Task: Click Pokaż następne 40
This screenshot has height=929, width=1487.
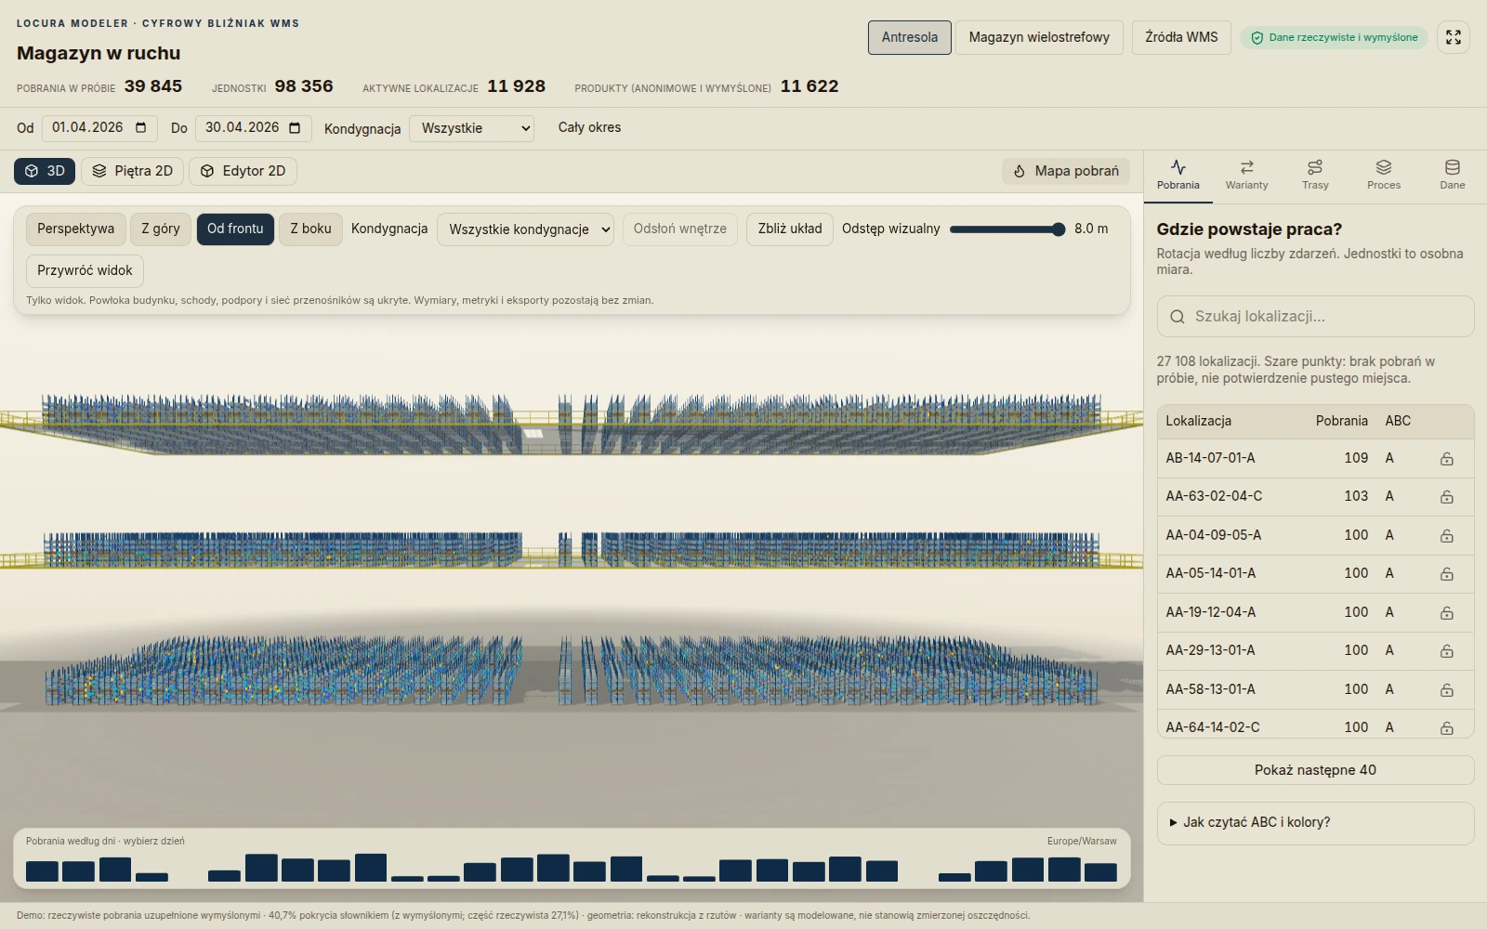Action: coord(1315,770)
